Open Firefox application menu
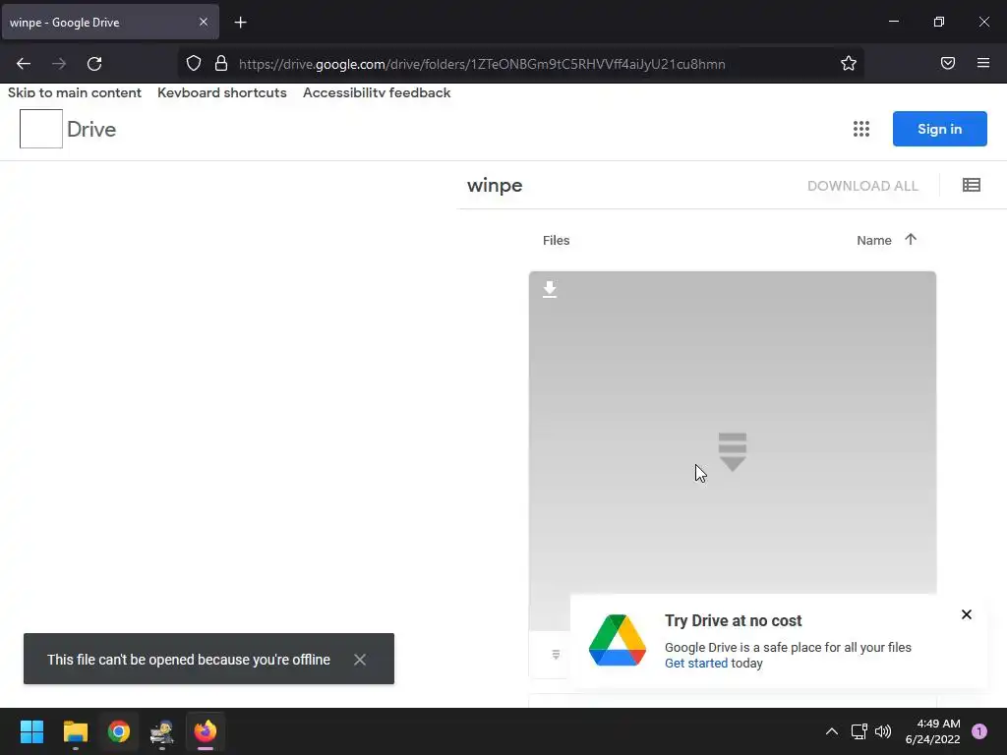 point(983,63)
